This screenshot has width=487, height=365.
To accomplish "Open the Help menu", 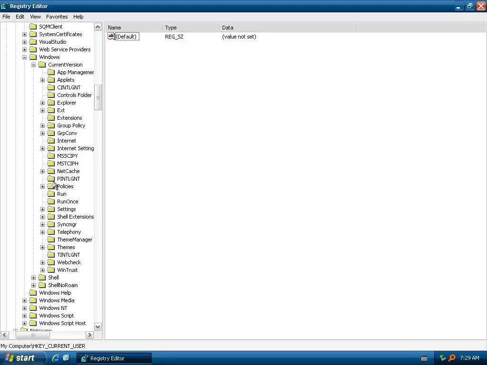I will click(78, 17).
